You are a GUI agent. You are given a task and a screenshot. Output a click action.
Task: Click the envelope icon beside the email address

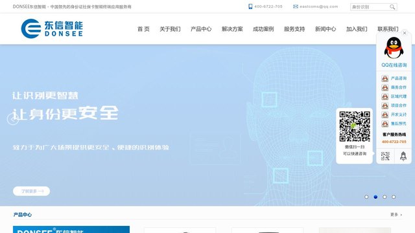(x=296, y=6)
